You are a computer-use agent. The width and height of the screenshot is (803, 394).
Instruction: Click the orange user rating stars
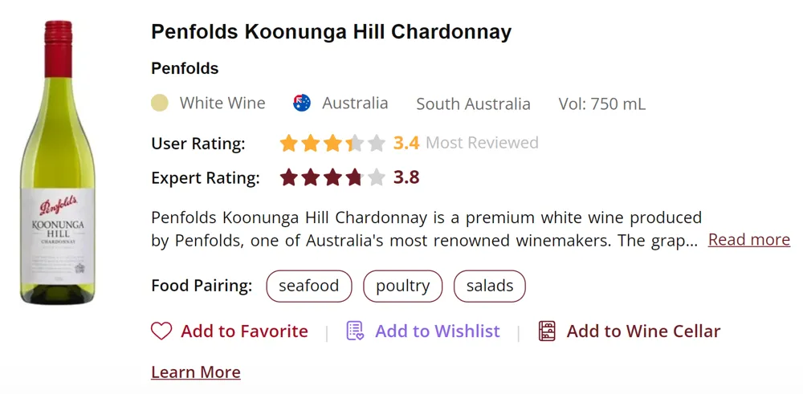(332, 144)
